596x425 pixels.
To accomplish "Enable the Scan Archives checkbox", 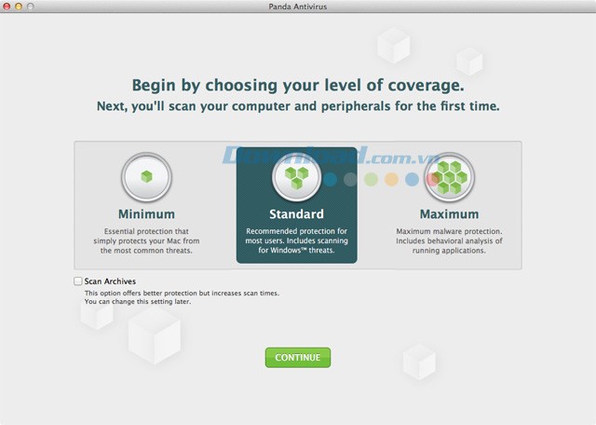I will 77,281.
